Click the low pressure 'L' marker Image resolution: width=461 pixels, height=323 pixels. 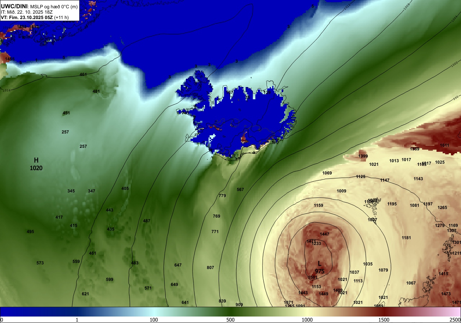[x=319, y=264]
